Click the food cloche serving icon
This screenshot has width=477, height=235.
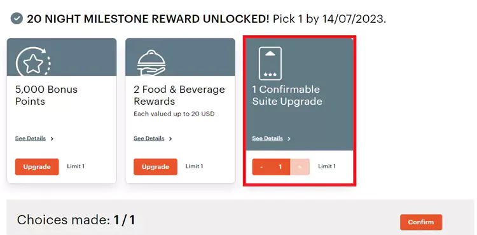pyautogui.click(x=151, y=63)
